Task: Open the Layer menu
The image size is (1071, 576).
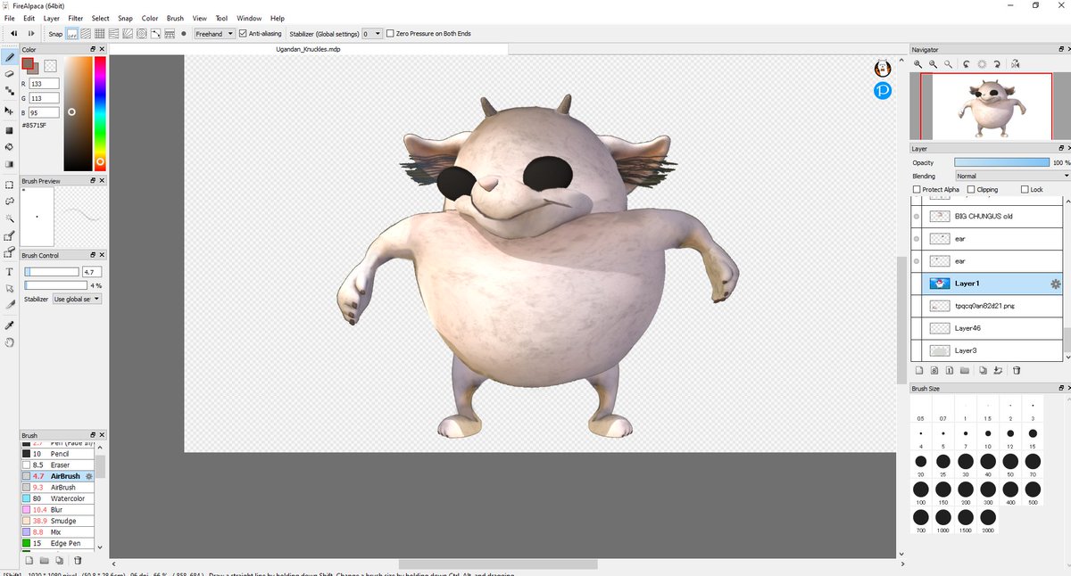Action: (52, 18)
